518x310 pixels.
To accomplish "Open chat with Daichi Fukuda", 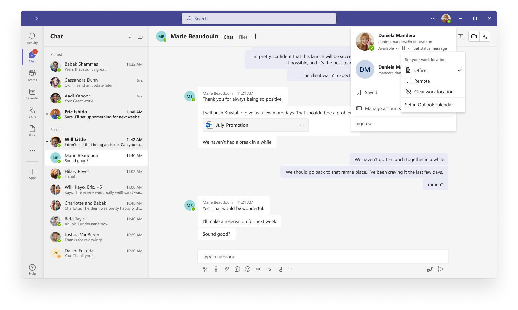I will coord(96,253).
